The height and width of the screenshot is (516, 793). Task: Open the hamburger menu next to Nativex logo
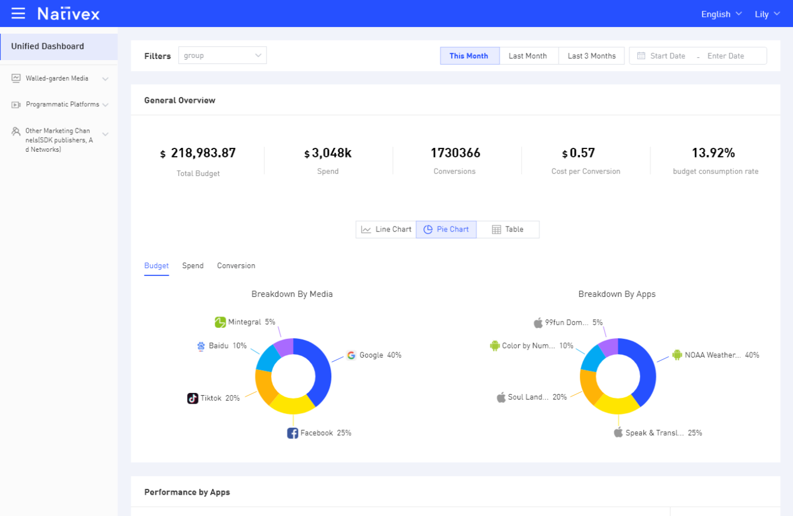coord(19,13)
